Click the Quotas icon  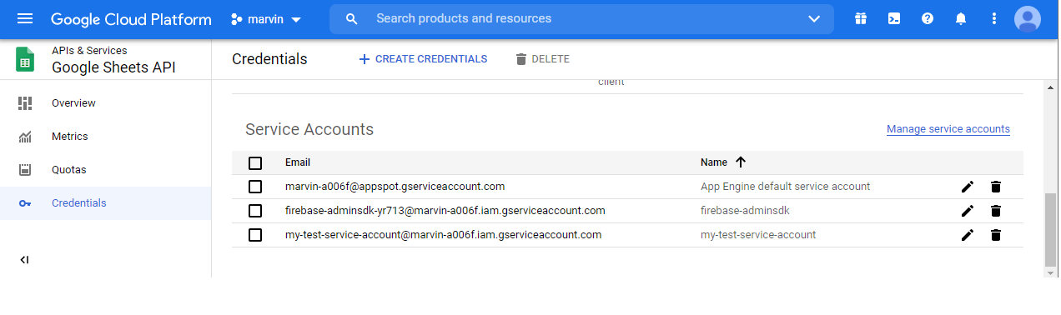click(25, 170)
